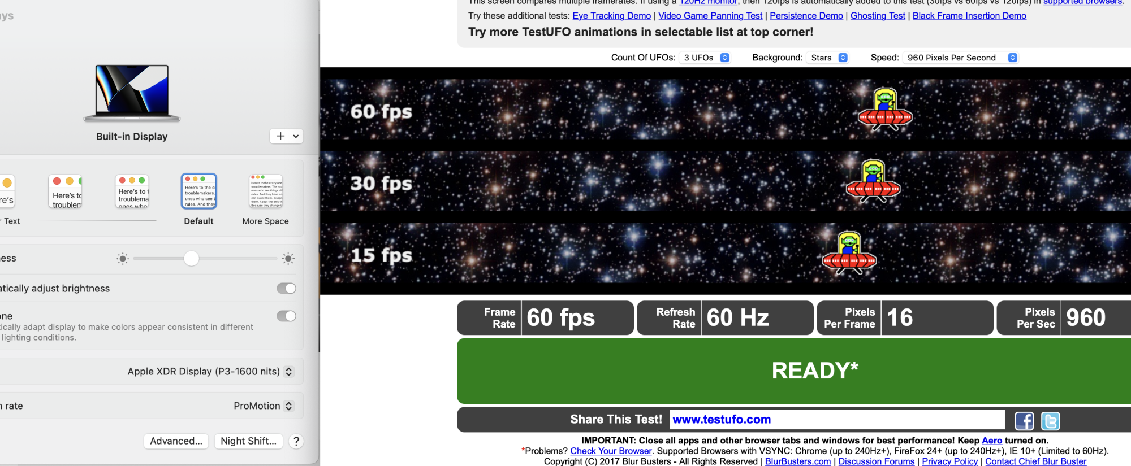Click the Advanced... button
The image size is (1131, 466).
[x=176, y=441]
